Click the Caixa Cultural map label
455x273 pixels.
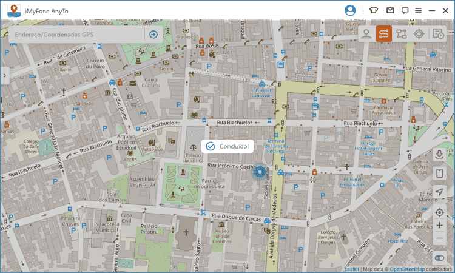click(151, 83)
